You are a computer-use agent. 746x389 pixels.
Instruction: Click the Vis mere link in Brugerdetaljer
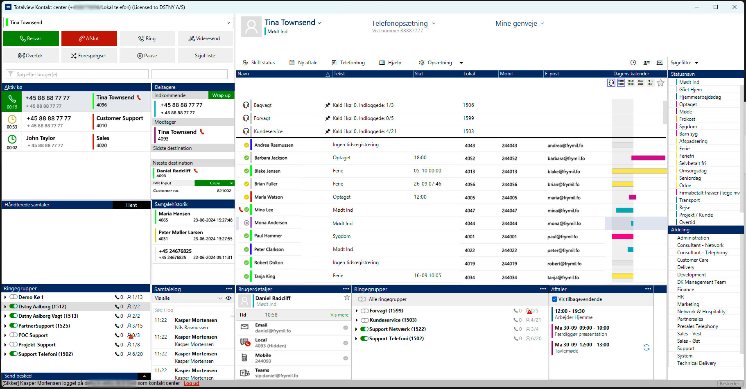[339, 315]
